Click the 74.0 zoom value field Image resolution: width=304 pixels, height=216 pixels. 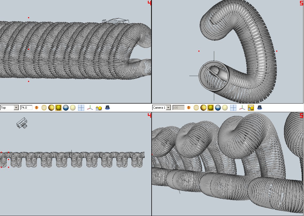click(26, 108)
